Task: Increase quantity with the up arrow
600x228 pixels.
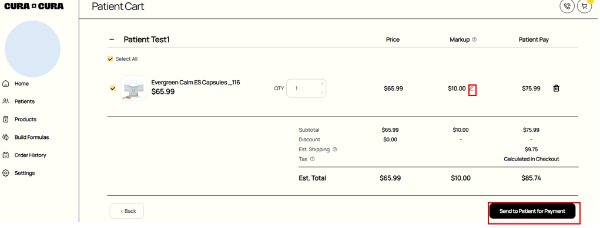Action: point(322,84)
